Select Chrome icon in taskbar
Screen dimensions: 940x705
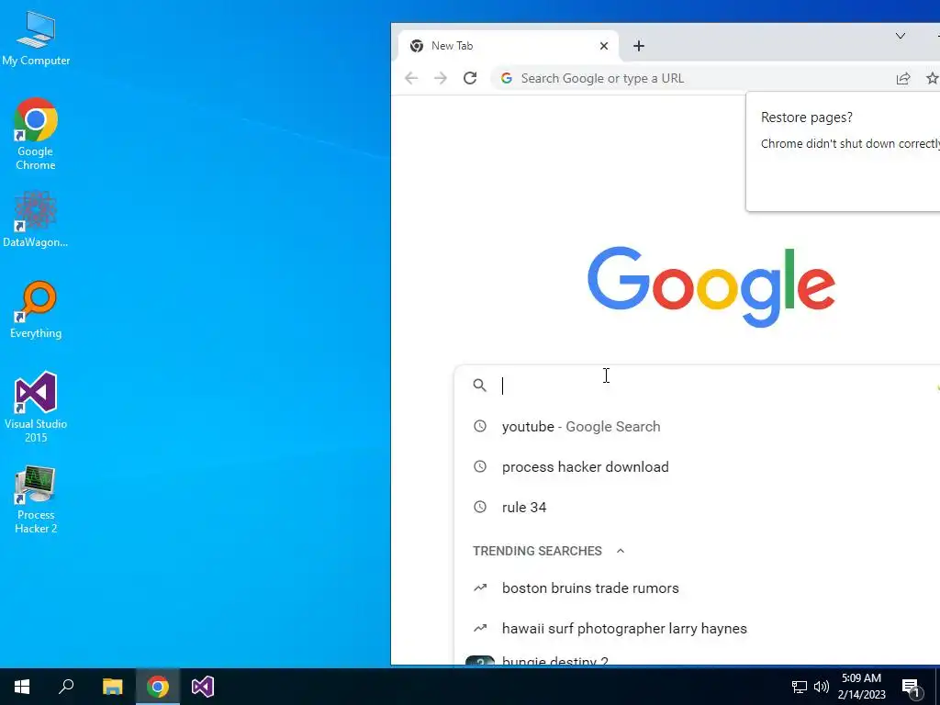pyautogui.click(x=158, y=687)
